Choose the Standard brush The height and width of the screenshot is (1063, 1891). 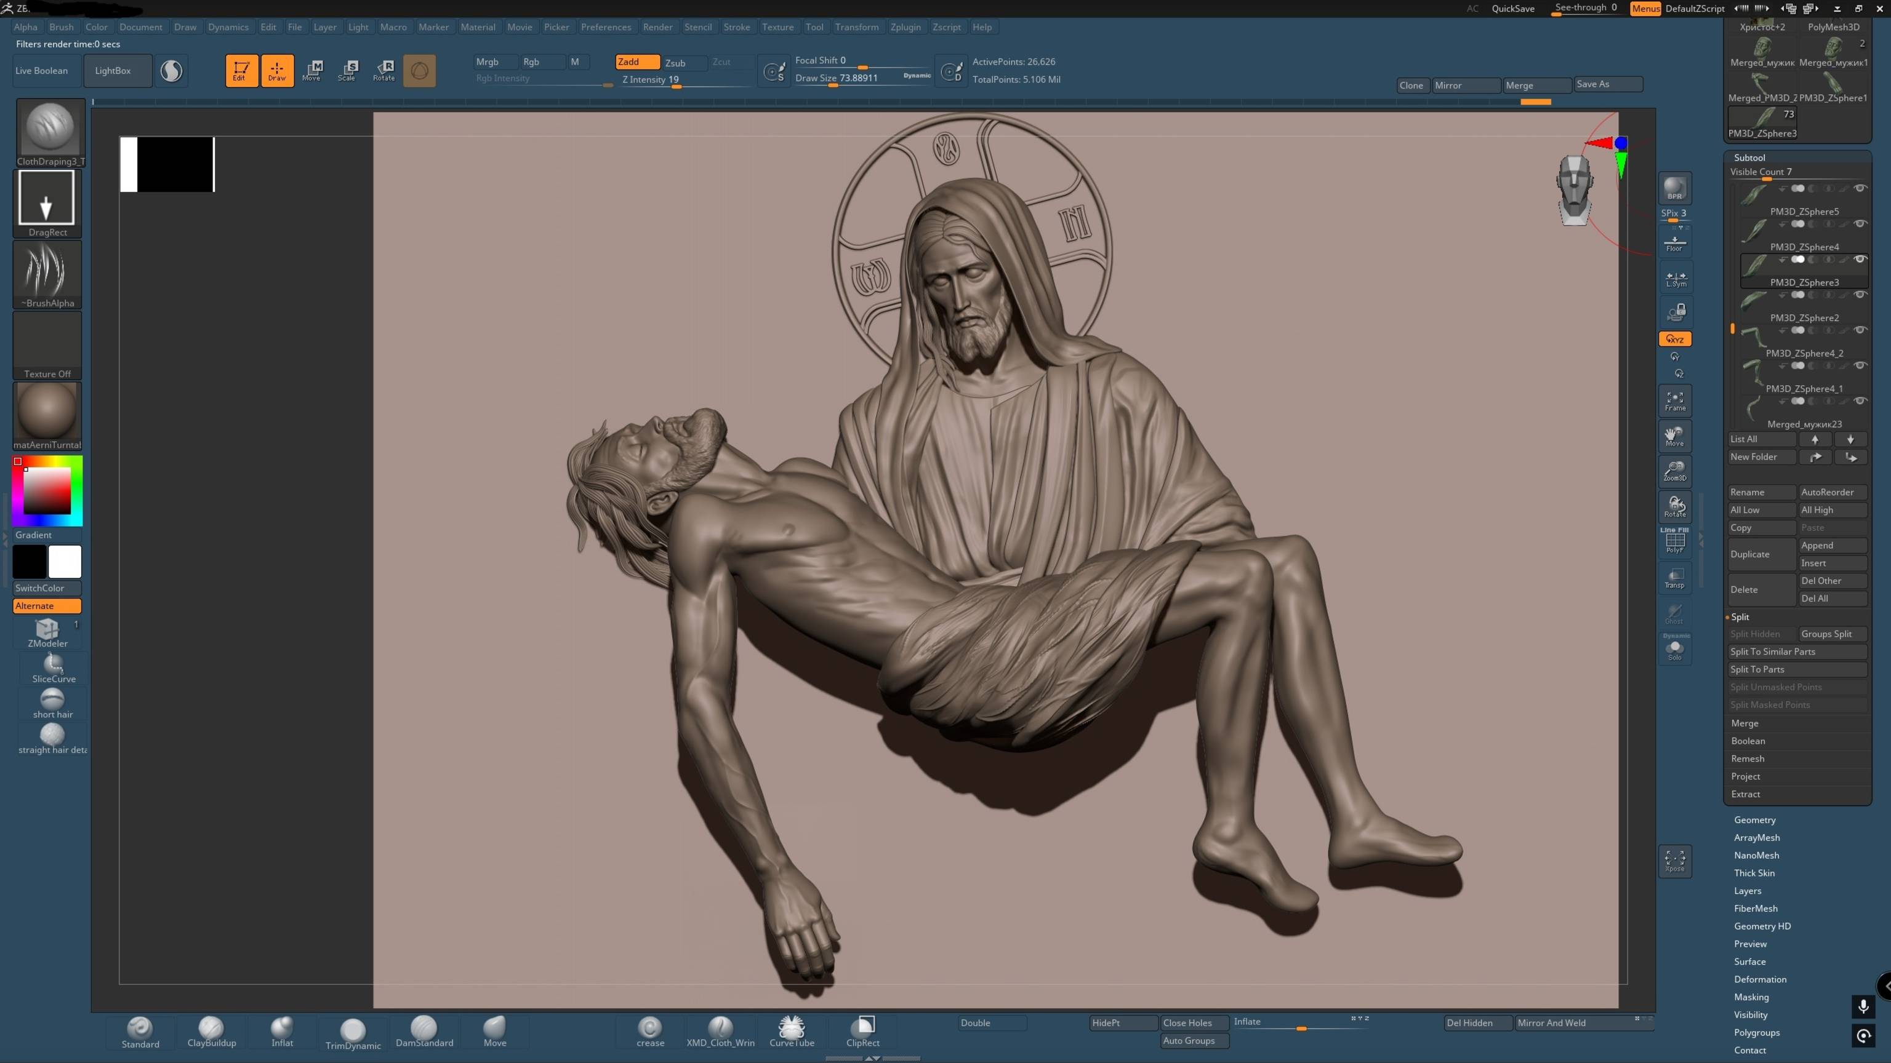(x=140, y=1032)
